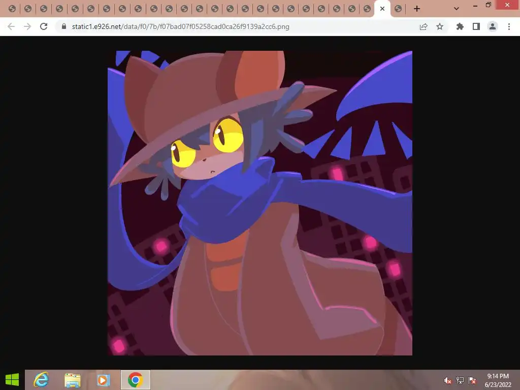Open the network status tray icon
520x390 pixels.
460,380
